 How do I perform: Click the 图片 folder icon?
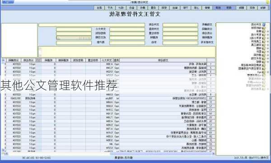[x=264, y=51]
